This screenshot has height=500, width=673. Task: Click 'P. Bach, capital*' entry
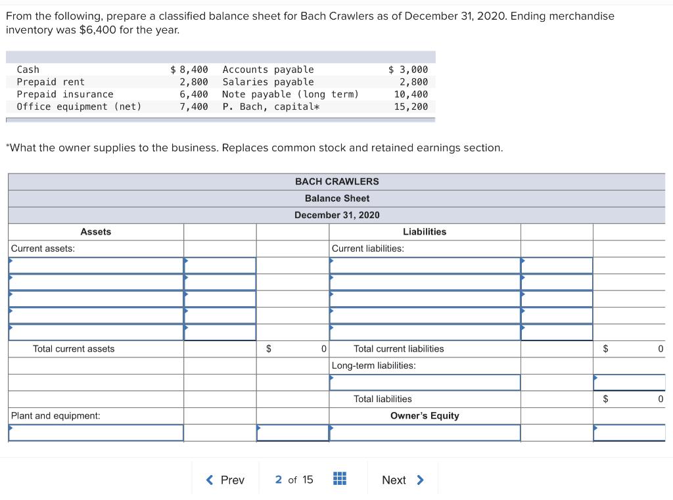point(271,106)
